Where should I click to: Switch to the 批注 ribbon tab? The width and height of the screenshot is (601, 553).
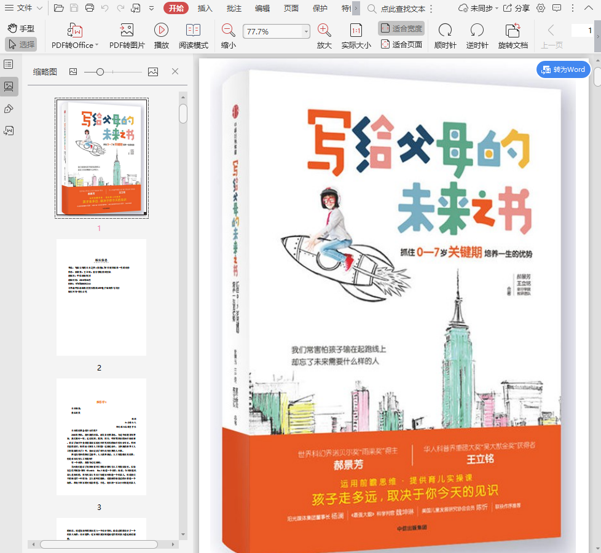pyautogui.click(x=234, y=8)
